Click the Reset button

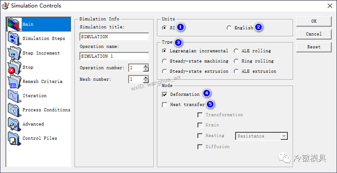314,47
